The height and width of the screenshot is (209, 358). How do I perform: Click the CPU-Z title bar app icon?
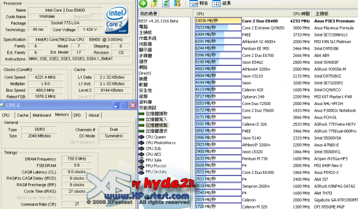click(x=2, y=105)
